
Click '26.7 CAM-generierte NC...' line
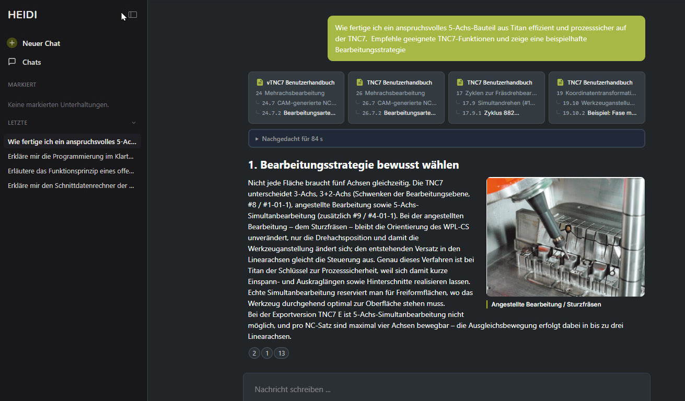(x=399, y=103)
